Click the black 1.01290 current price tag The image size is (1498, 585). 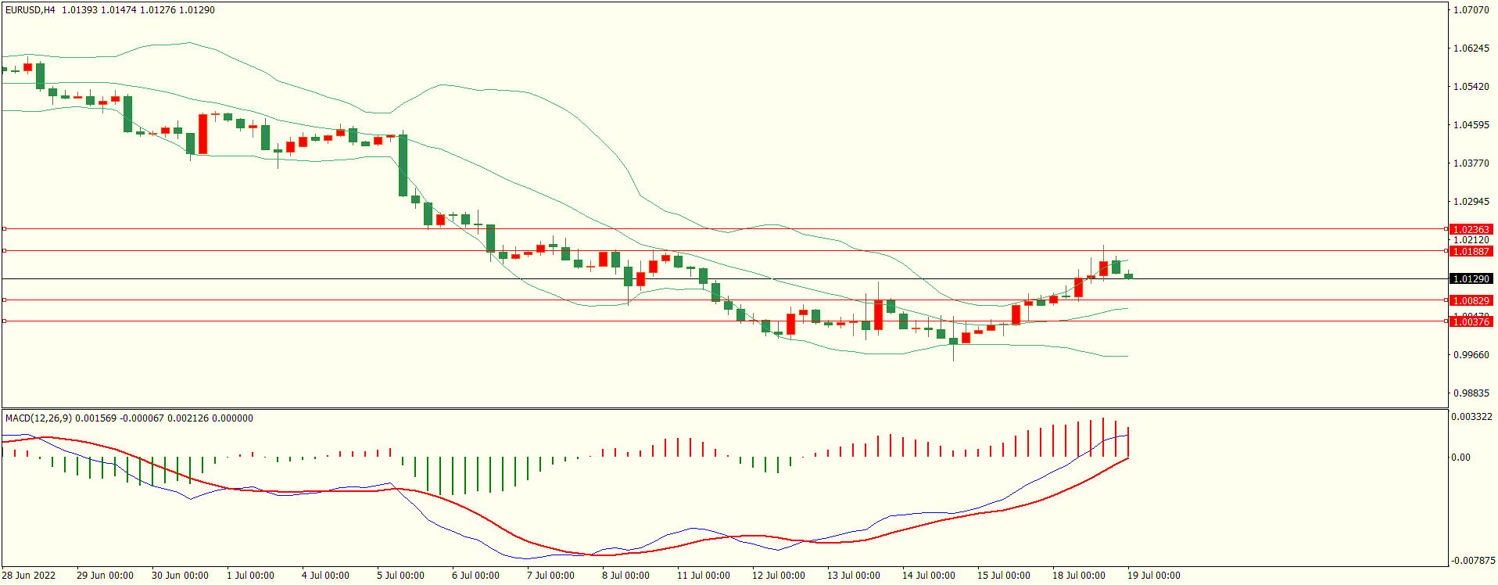(1471, 278)
